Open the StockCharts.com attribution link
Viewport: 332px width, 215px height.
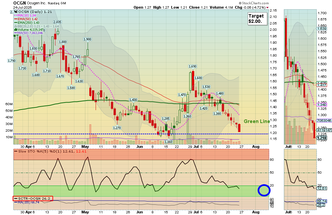coord(254,3)
